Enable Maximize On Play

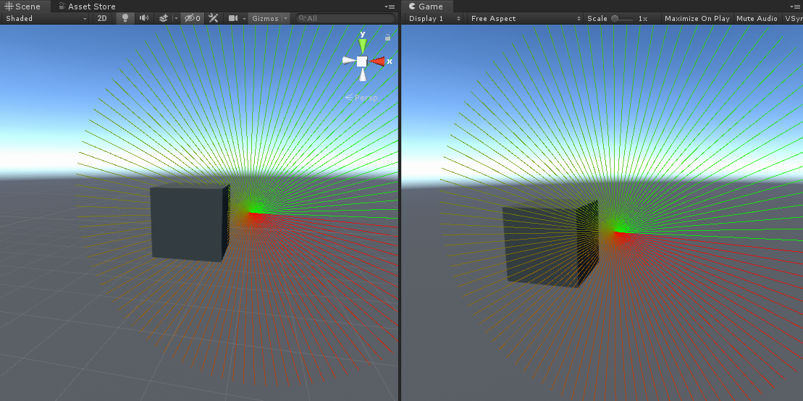[697, 18]
